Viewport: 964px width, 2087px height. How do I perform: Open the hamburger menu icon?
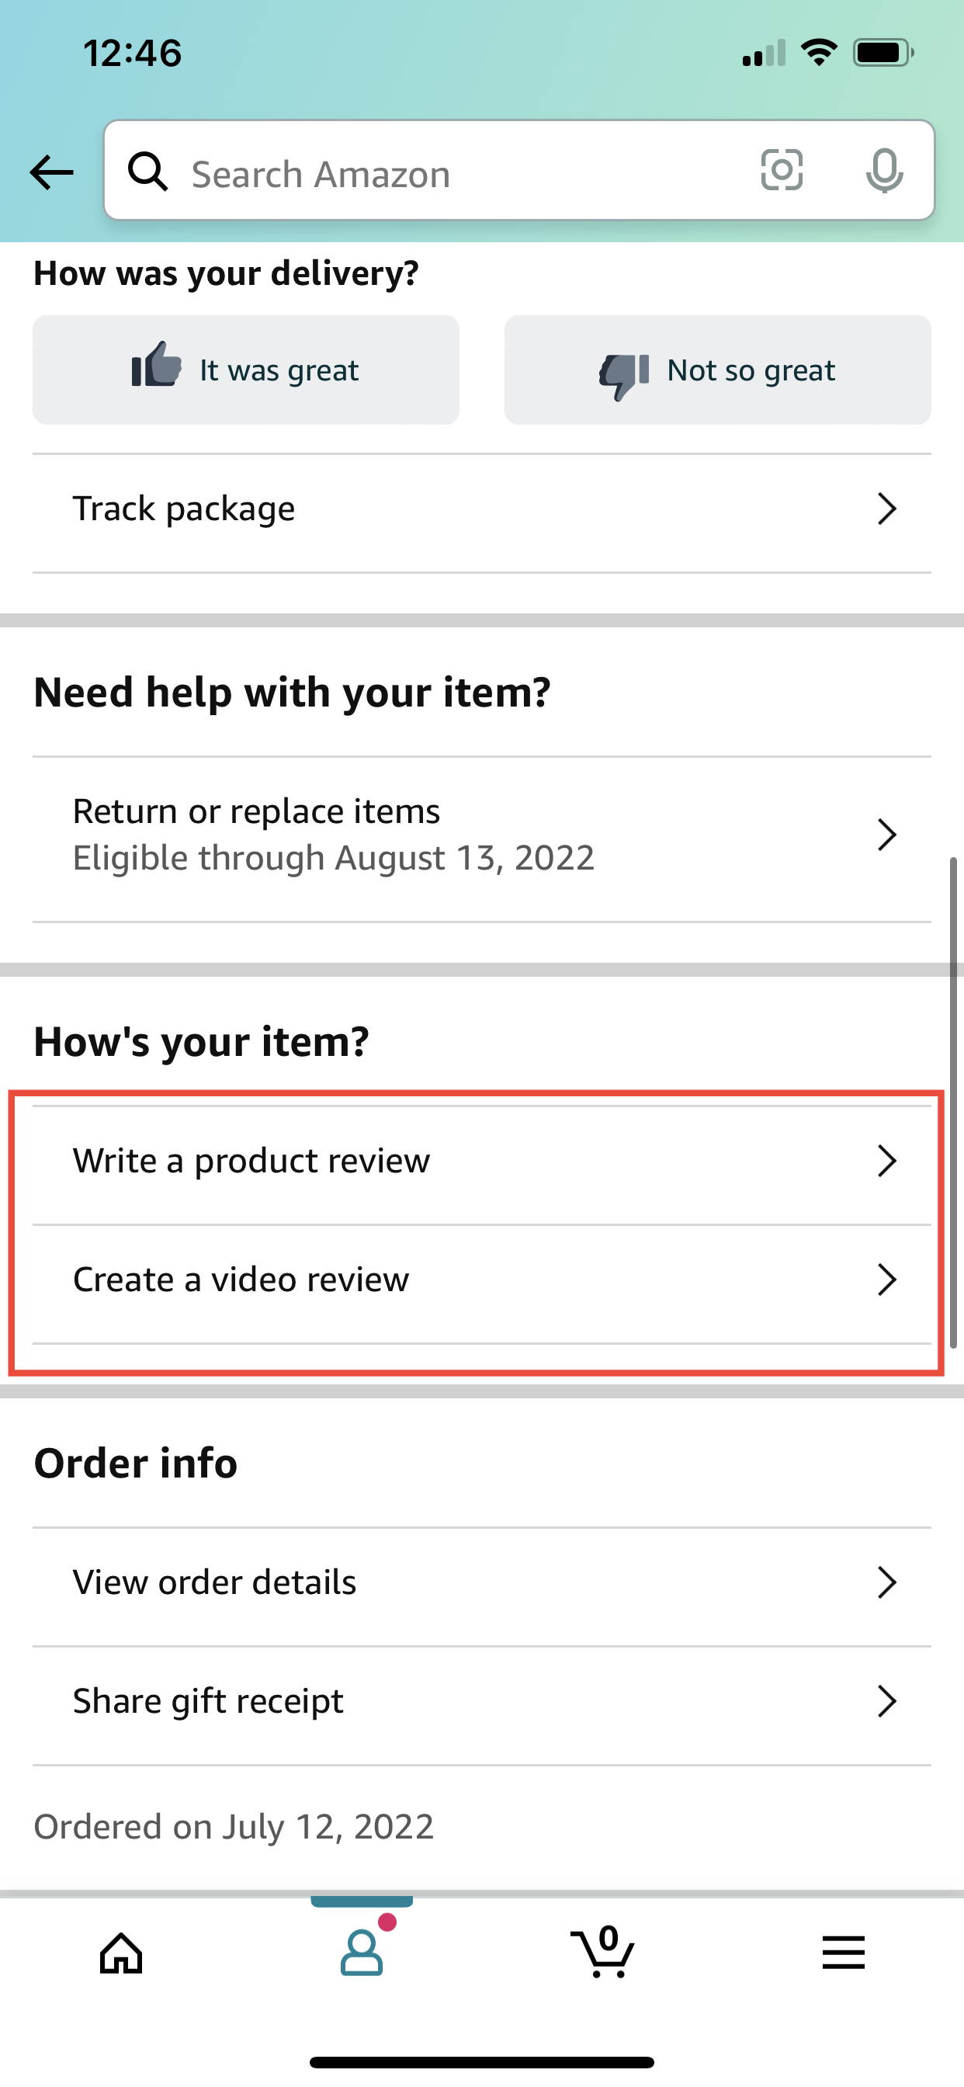tap(843, 1953)
